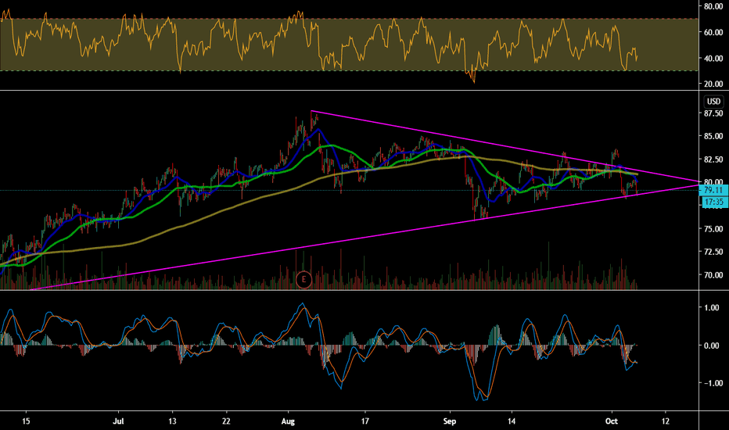Open the USD currency selector
729x430 pixels.
coord(713,102)
